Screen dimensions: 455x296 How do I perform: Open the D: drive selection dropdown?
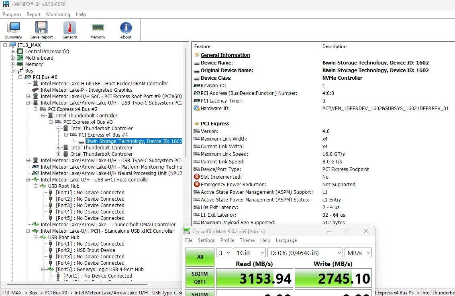305,253
